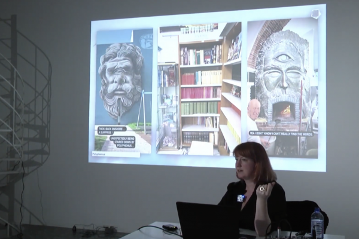
Task: Click the row of red books
Action: [x=201, y=93]
